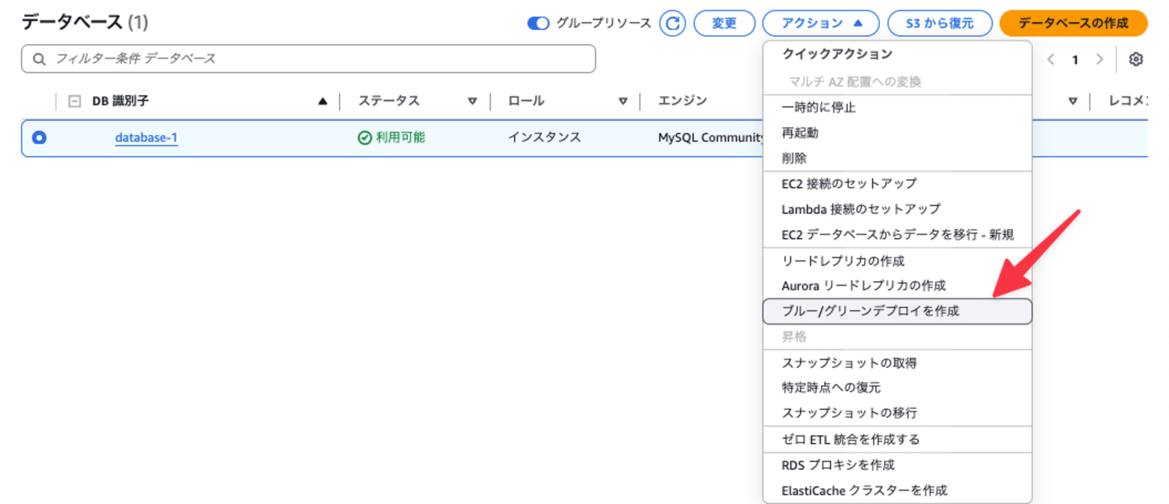Click the 利用可能 status text
The image size is (1169, 504).
tap(400, 138)
